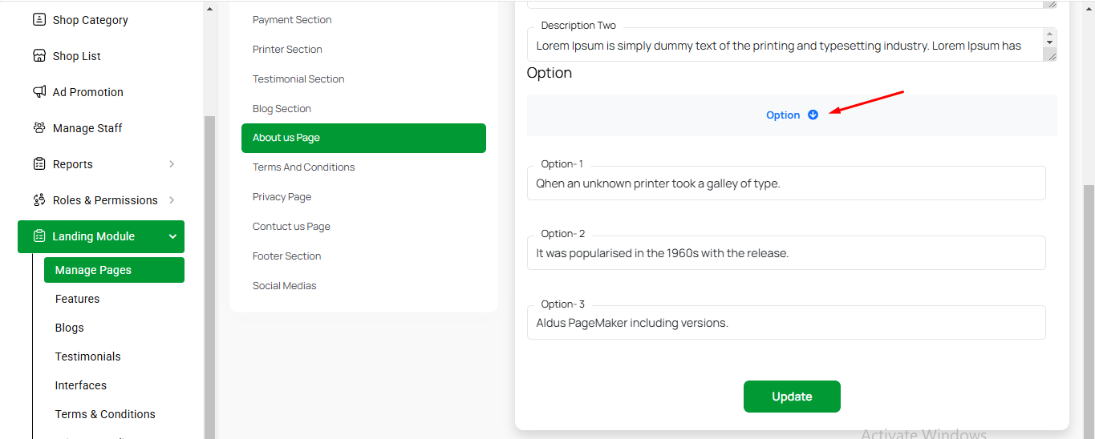Click the Manage Staff people icon
This screenshot has height=439, width=1095.
point(39,128)
